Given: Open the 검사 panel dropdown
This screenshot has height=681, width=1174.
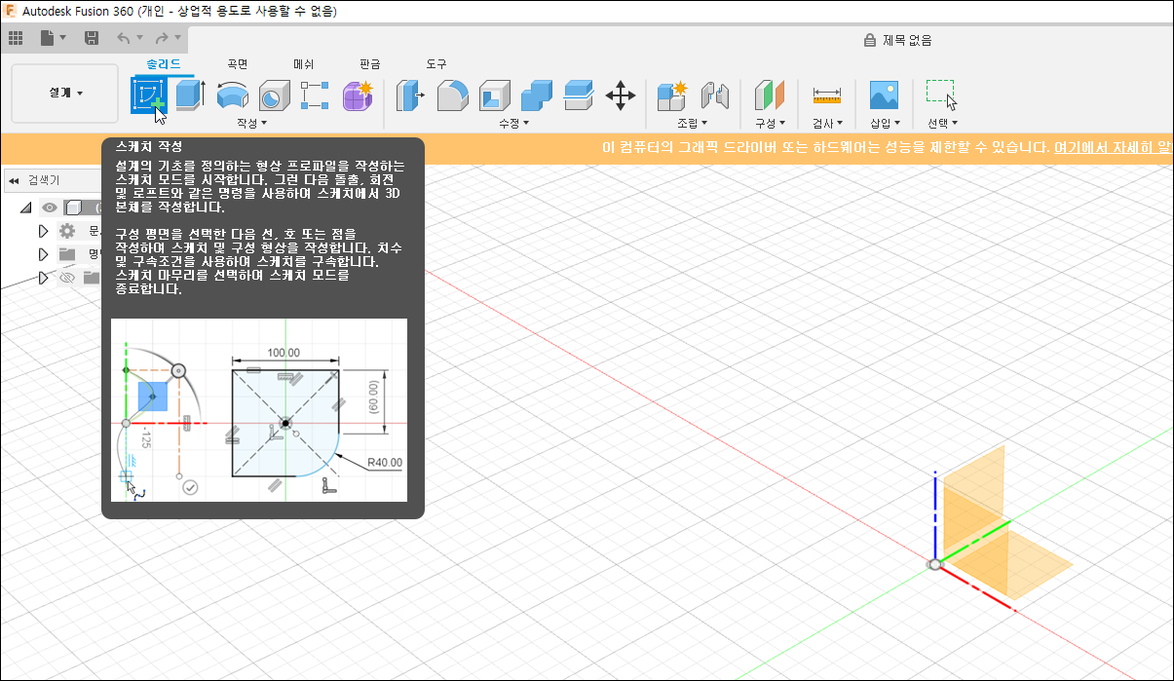Looking at the screenshot, I should point(827,124).
